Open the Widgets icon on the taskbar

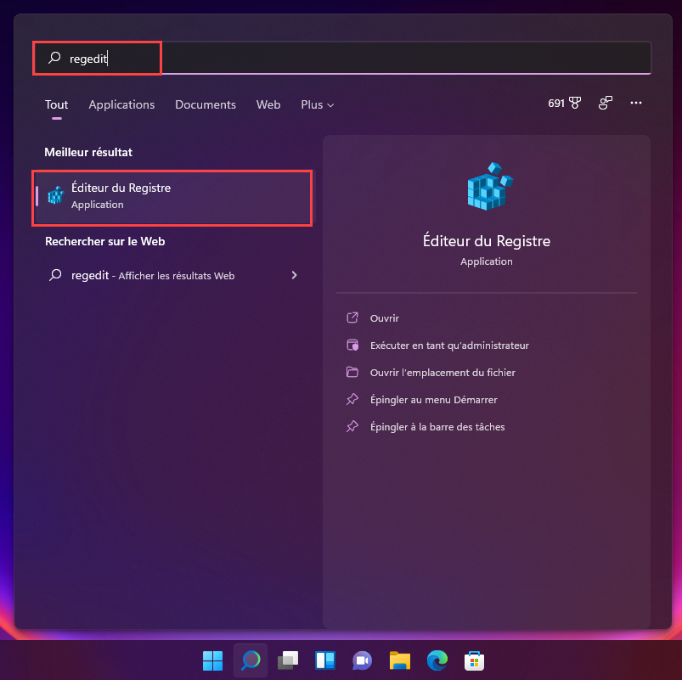[x=325, y=660]
